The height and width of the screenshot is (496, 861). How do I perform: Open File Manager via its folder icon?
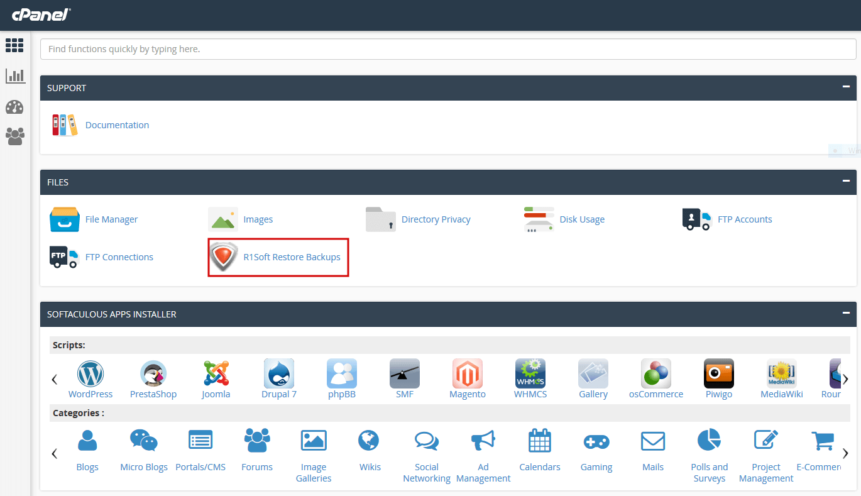pyautogui.click(x=64, y=219)
